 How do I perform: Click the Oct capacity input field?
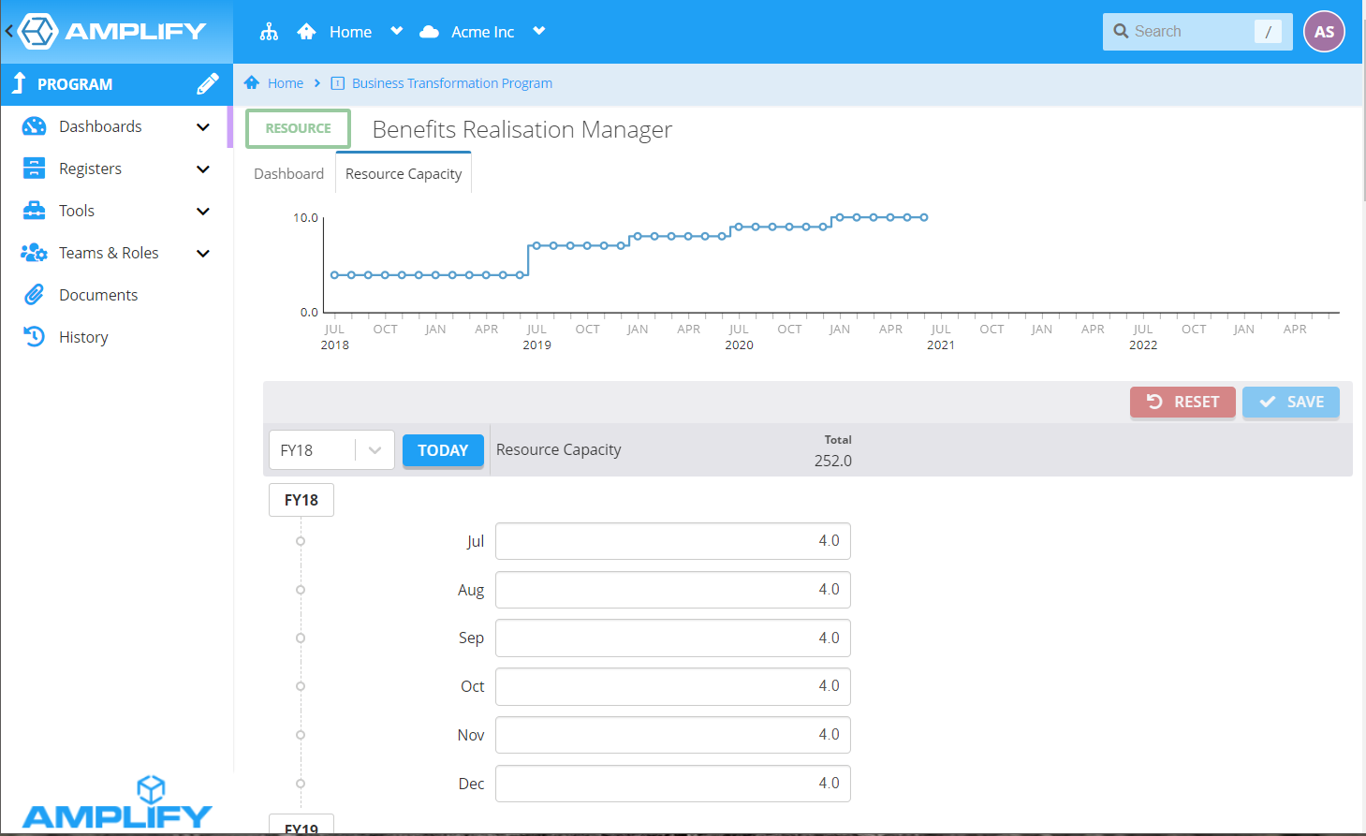673,686
